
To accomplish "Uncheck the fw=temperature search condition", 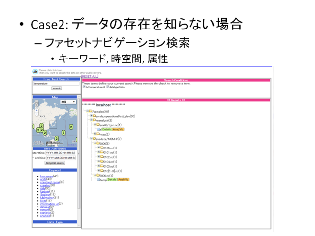I will point(84,87).
